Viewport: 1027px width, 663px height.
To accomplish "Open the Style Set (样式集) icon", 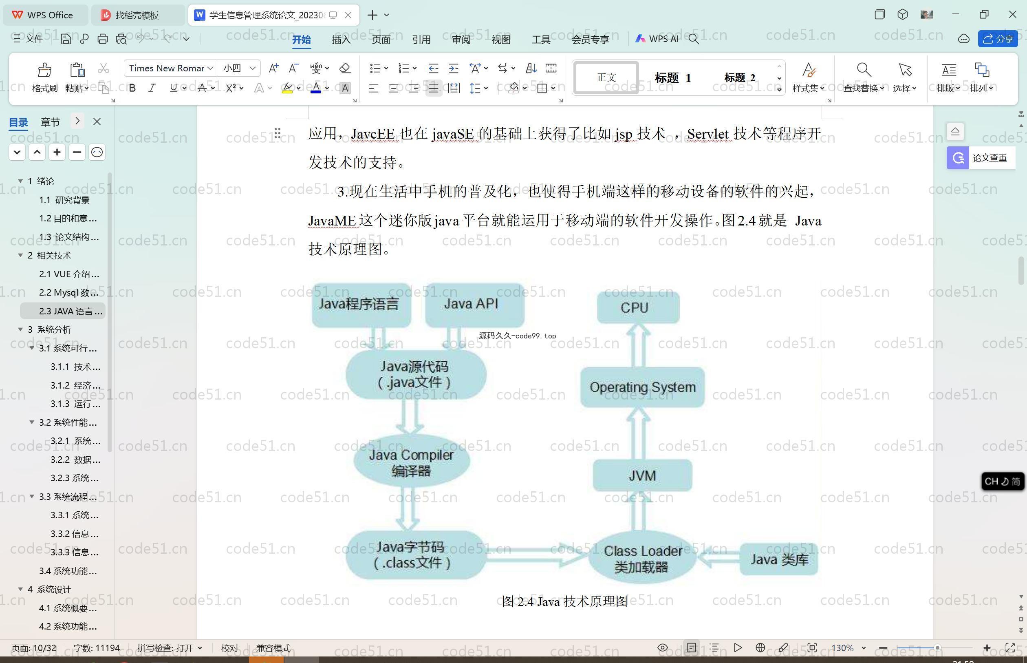I will [809, 70].
